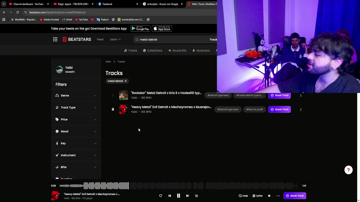
Task: Switch to the Musicians tab
Action: (x=201, y=50)
